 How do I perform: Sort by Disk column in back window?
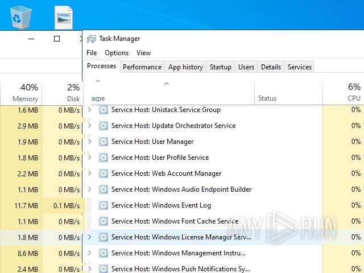62,93
